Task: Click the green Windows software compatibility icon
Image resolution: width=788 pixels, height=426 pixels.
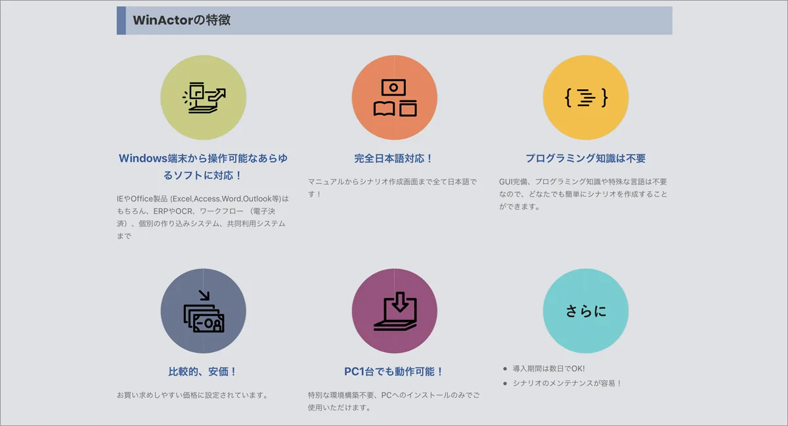Action: [x=204, y=97]
